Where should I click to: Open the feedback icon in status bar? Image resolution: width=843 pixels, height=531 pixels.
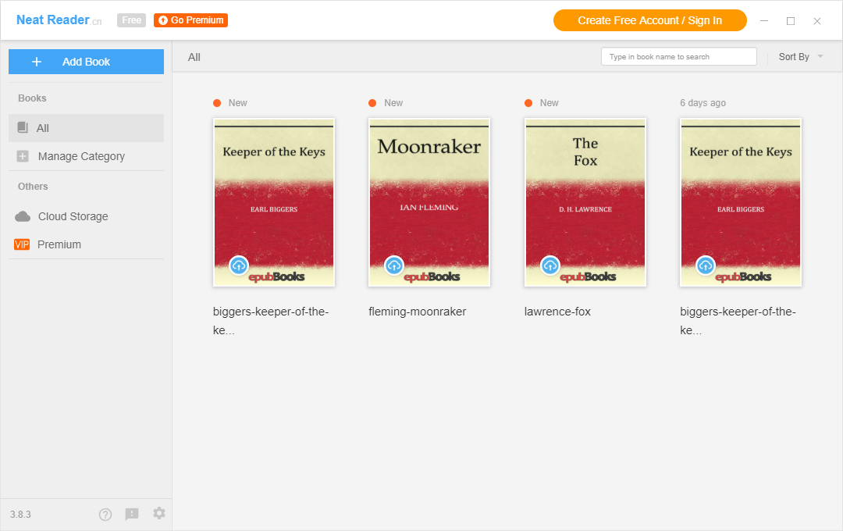pyautogui.click(x=132, y=514)
